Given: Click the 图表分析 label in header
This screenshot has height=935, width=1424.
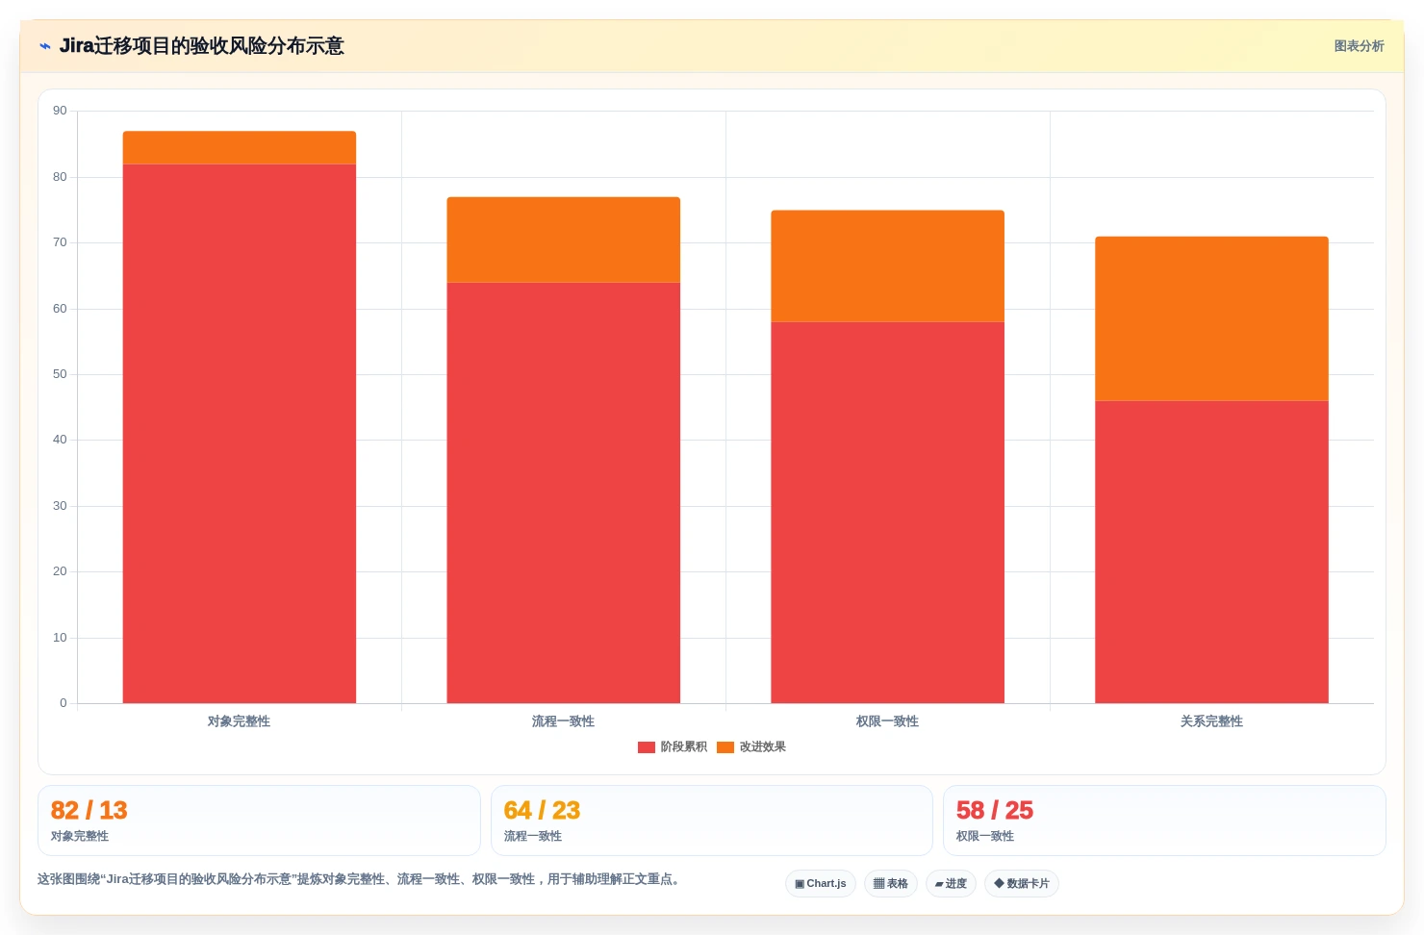Looking at the screenshot, I should [1359, 46].
